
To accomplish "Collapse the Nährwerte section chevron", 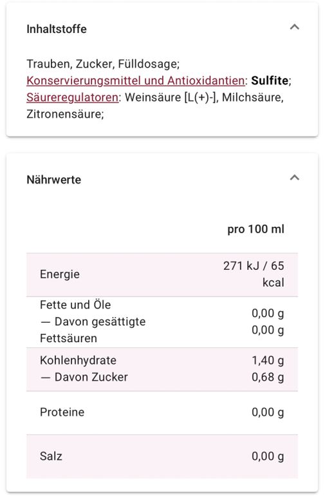I will pos(295,178).
